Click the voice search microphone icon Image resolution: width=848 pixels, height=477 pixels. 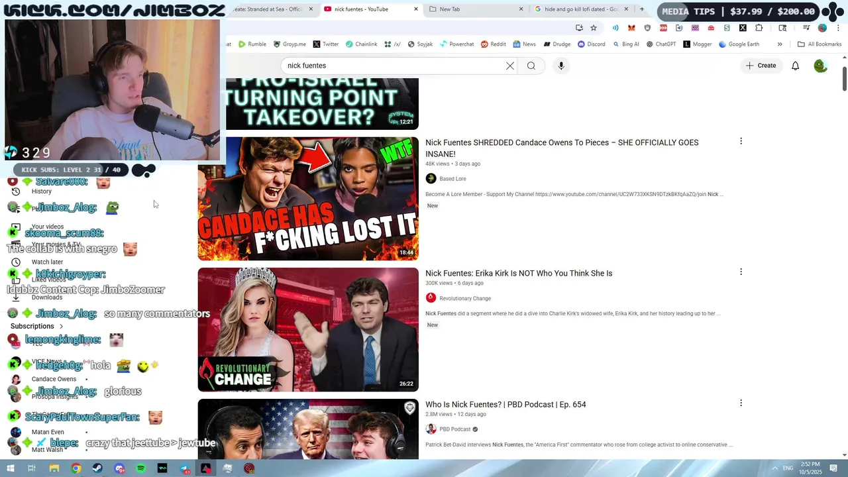tap(561, 66)
